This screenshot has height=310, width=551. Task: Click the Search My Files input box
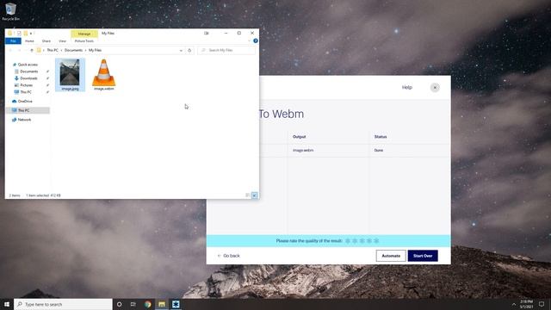tap(226, 50)
